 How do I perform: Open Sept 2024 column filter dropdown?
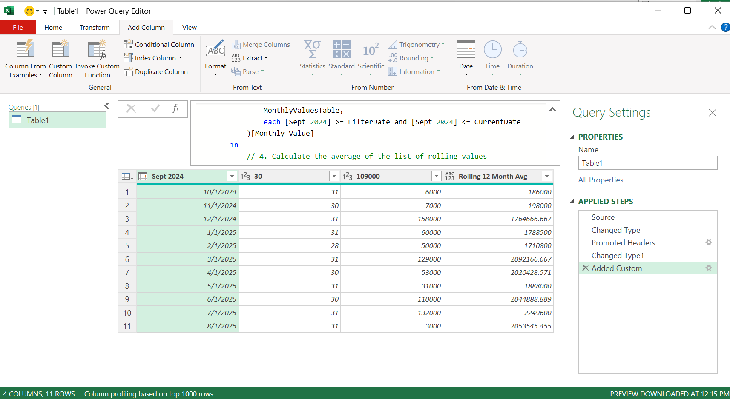click(x=232, y=176)
